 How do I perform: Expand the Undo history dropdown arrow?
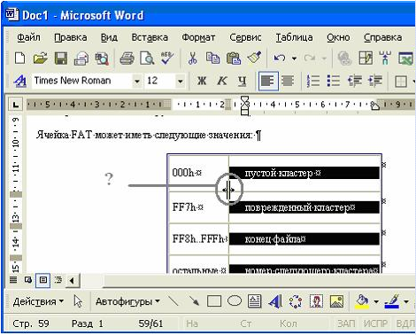294,58
